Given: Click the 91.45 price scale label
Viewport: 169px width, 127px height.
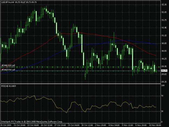Looking at the screenshot, I should click(164, 28).
